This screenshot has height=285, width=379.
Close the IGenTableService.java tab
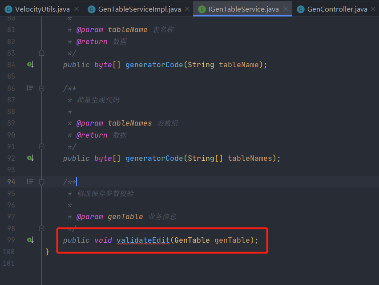(x=285, y=9)
